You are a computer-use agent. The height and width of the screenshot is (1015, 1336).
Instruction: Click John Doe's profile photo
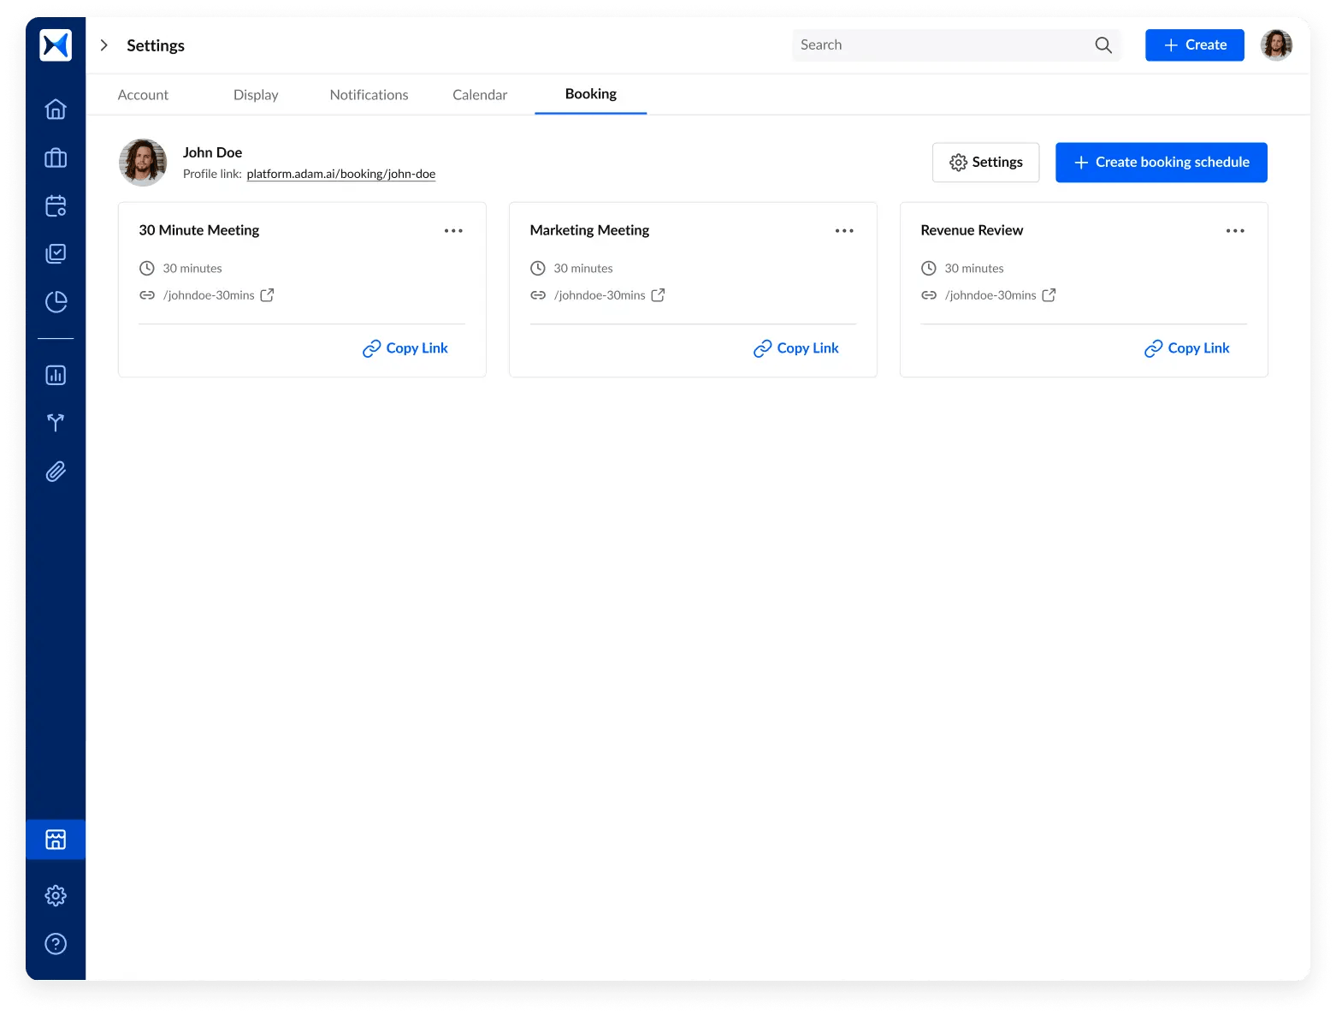[143, 163]
